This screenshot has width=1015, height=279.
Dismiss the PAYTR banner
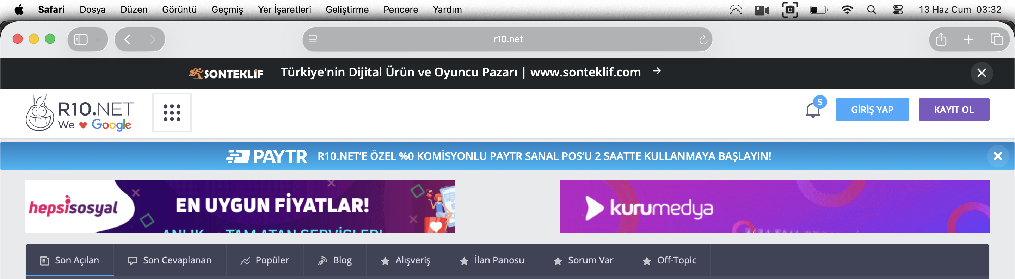998,156
